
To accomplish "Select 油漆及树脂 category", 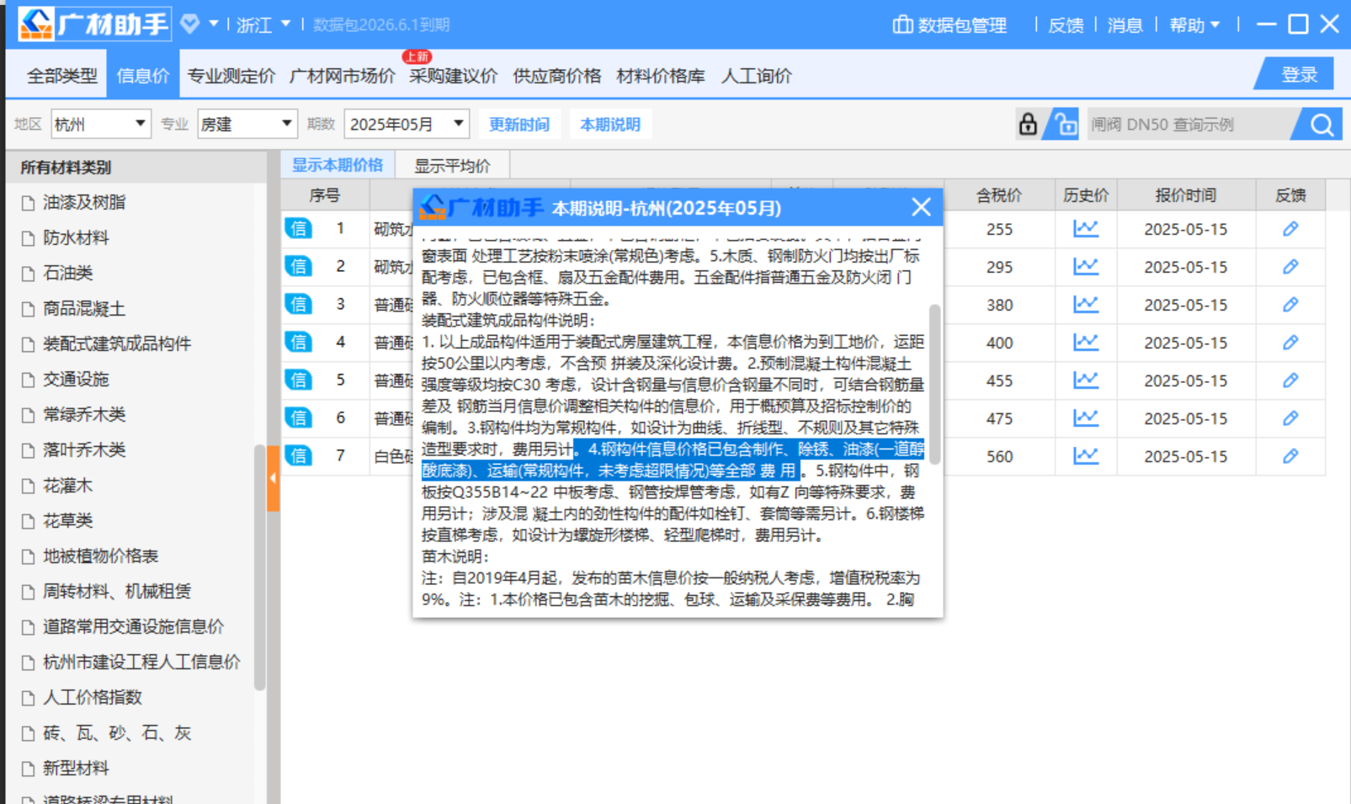I will 84,202.
